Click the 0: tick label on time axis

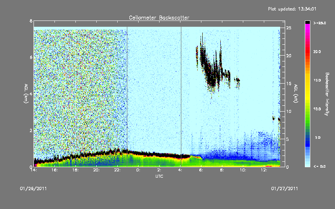[138, 170]
